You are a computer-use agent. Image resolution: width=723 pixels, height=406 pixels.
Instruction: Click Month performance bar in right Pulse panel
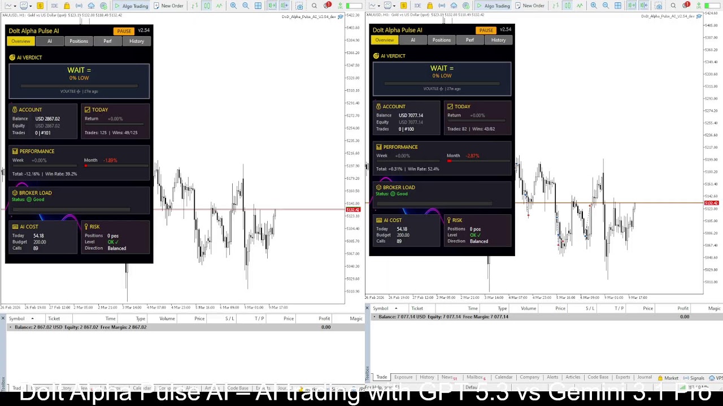pyautogui.click(x=479, y=161)
